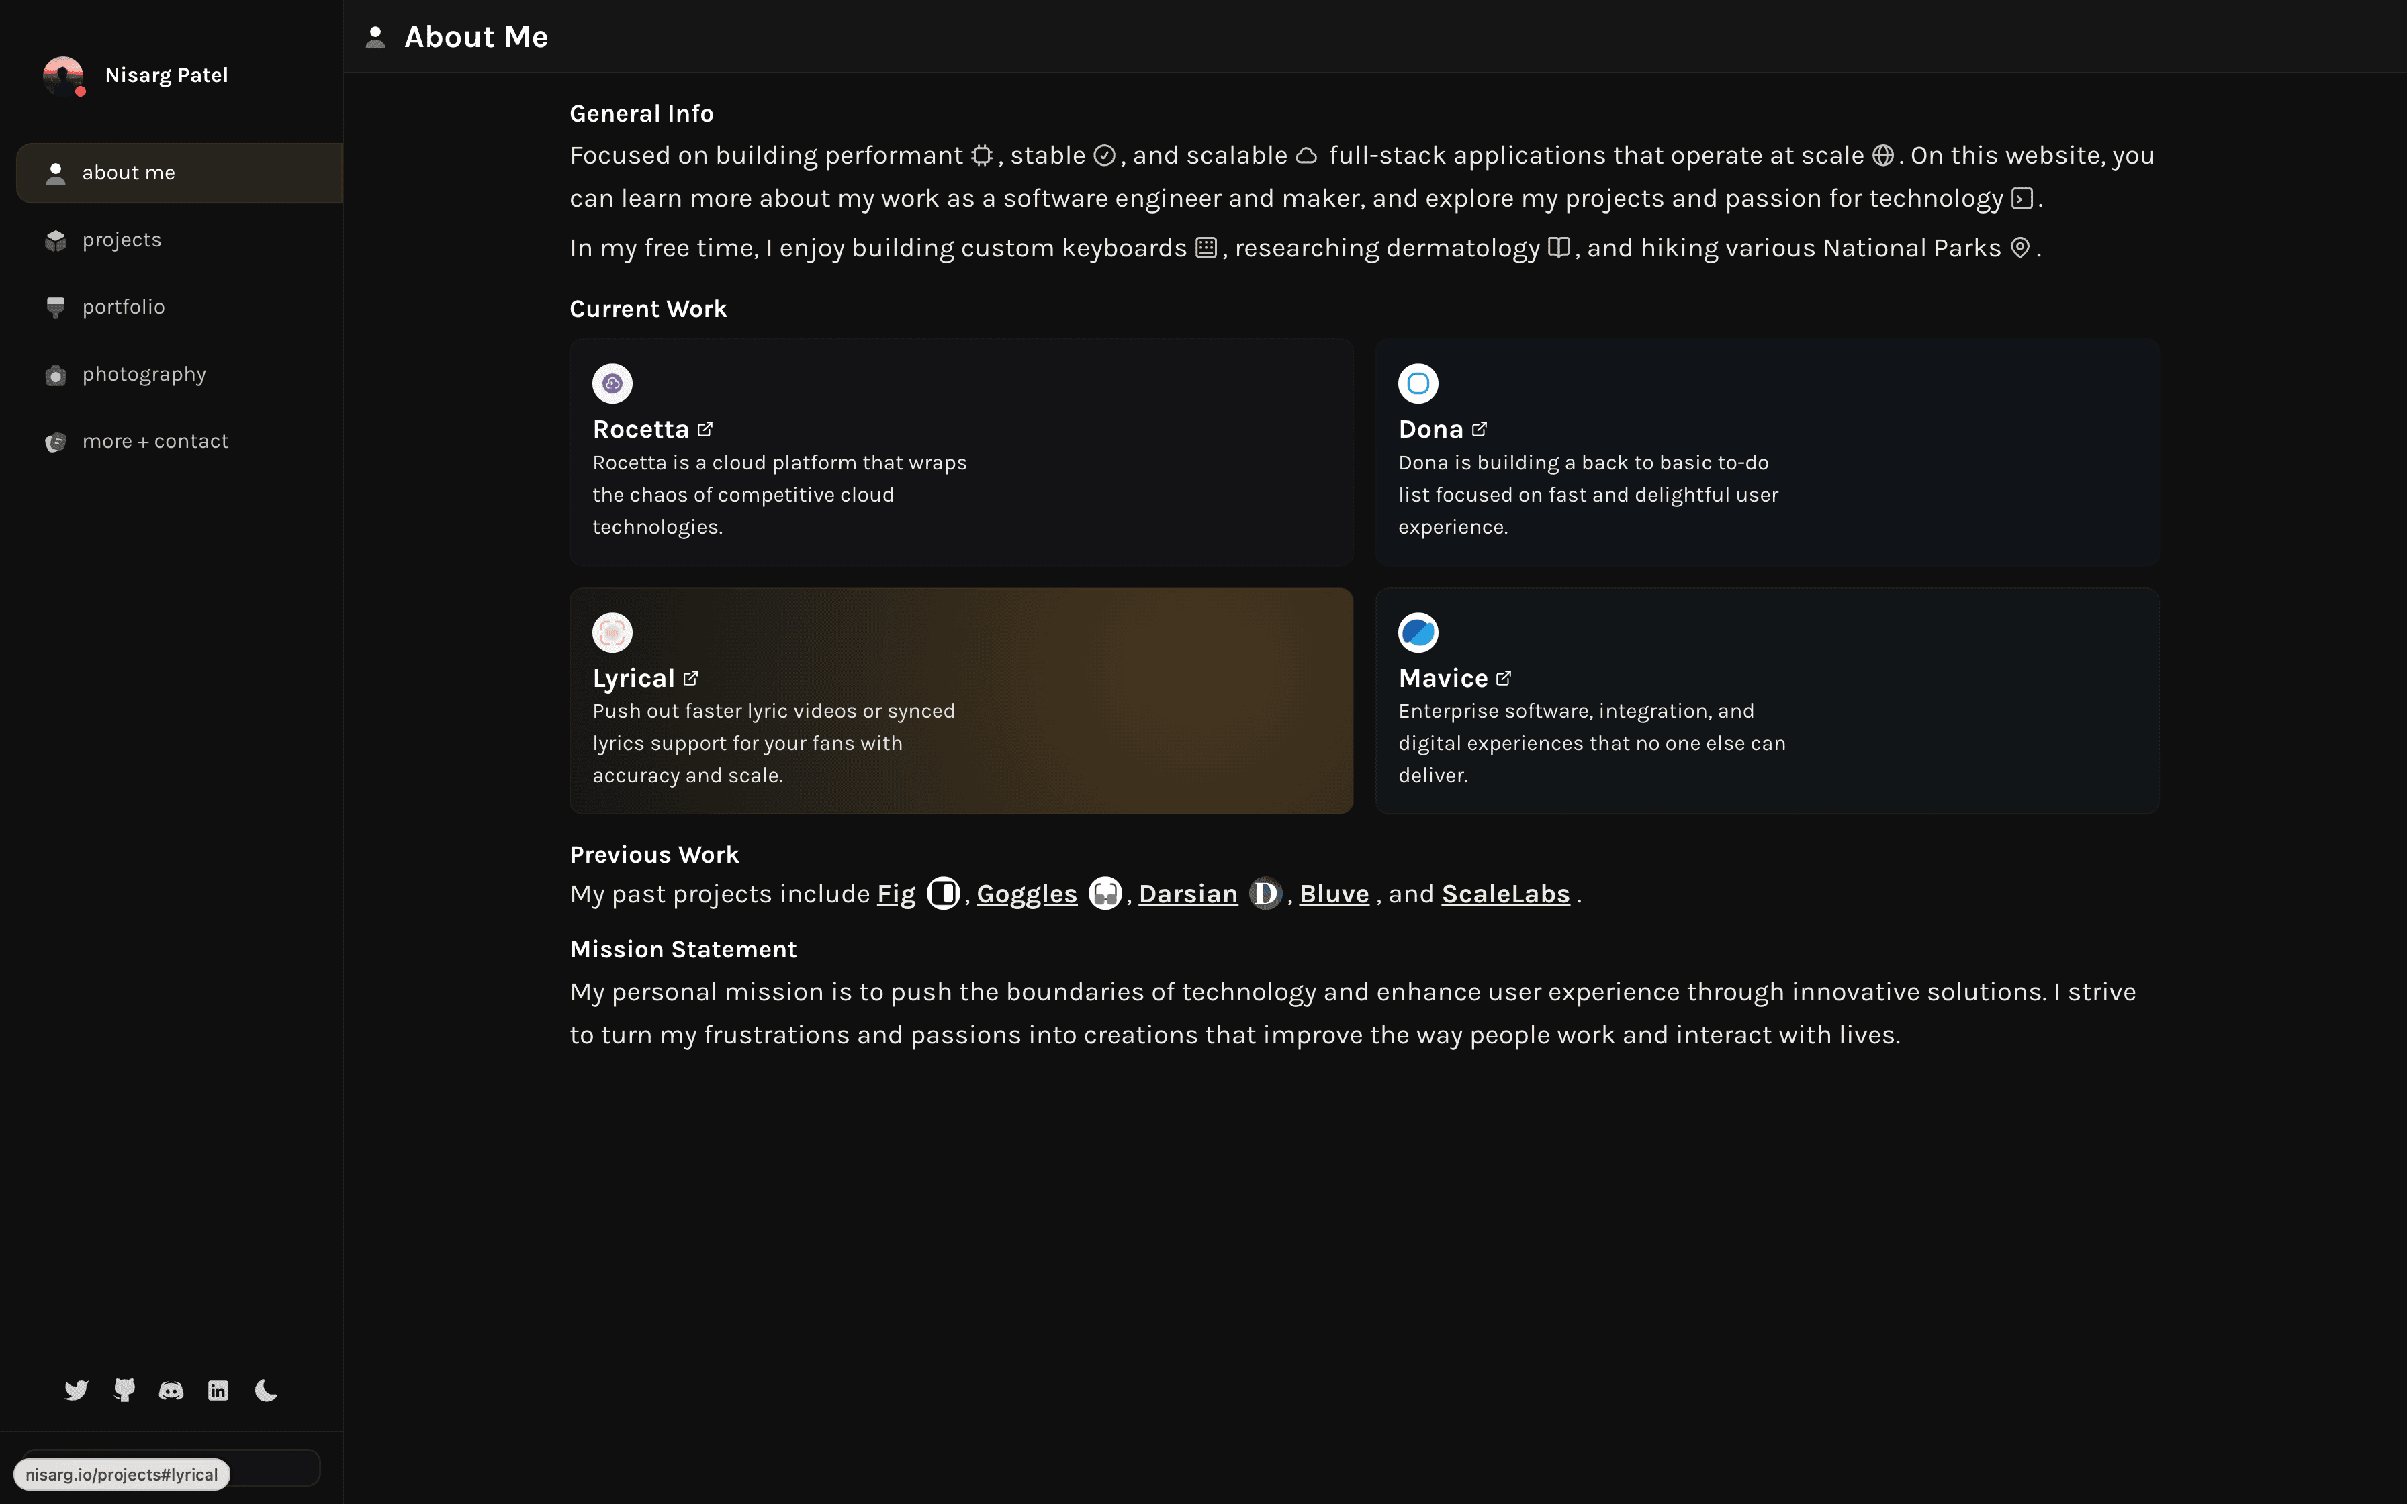Toggle dark mode with the moon icon
Screen dimensions: 2407x1504
click(265, 1390)
